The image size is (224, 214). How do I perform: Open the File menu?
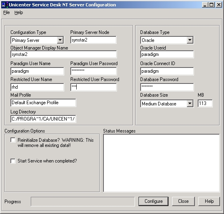(x=6, y=12)
